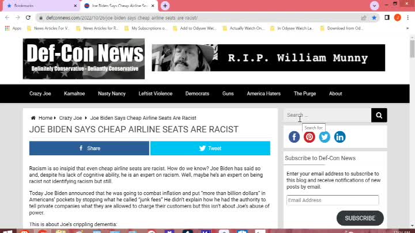
Task: Close the Bookmarks tab
Action: [x=75, y=6]
